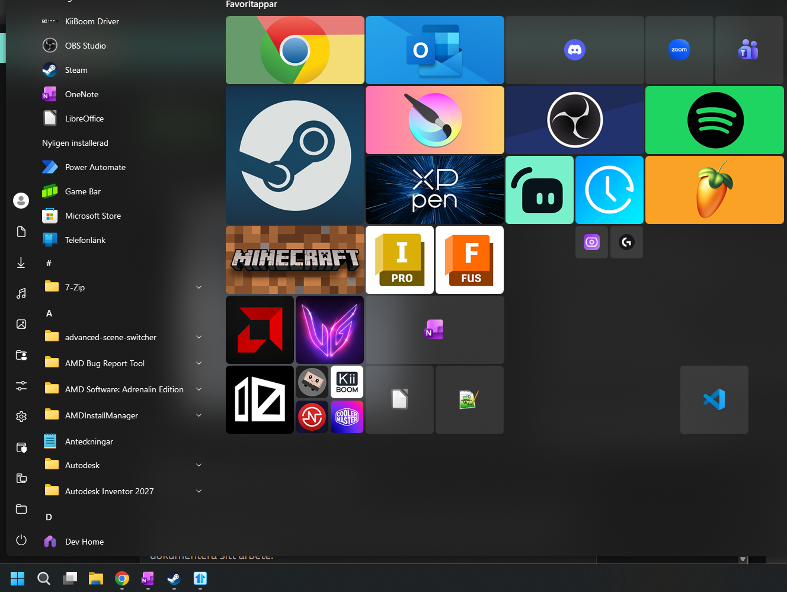Viewport: 787px width, 592px height.
Task: Open Steam in the app list
Action: pyautogui.click(x=122, y=70)
